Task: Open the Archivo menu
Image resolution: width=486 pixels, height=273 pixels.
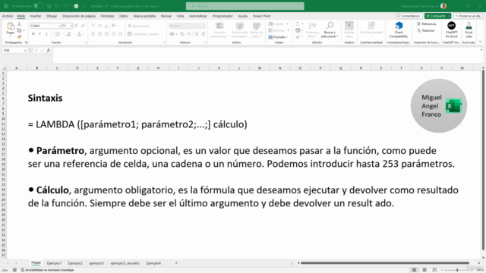Action: point(8,16)
